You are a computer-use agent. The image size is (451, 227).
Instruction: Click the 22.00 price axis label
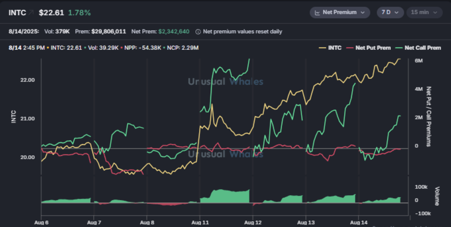point(27,80)
